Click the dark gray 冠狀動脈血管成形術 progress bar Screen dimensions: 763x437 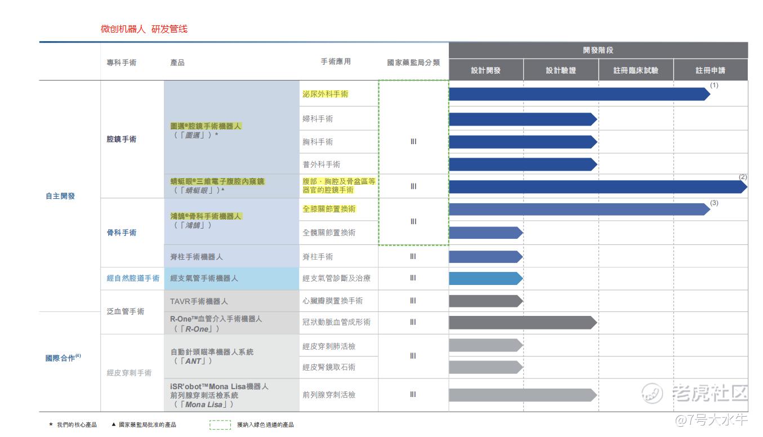(x=523, y=322)
